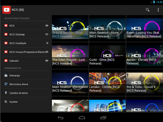The width and height of the screenshot is (163, 122).
Task: Click the Descarga download icon
Action: point(6,75)
